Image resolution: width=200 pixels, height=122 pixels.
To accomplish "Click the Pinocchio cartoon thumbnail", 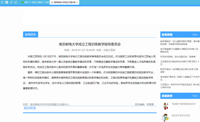I will coord(165,106).
